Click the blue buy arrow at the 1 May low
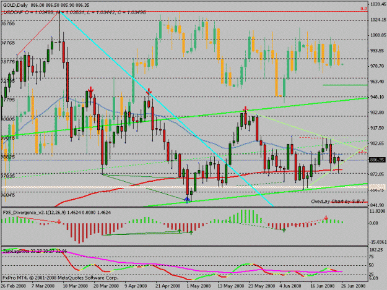 [187, 199]
